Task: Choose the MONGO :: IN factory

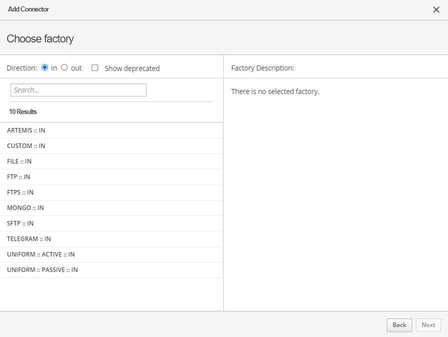Action: coord(26,208)
